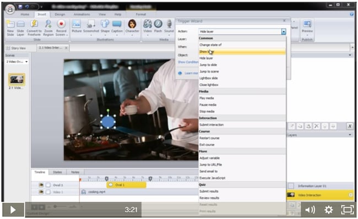Click the Help question mark icon
Image resolution: width=358 pixels, height=219 pixels.
click(x=351, y=14)
